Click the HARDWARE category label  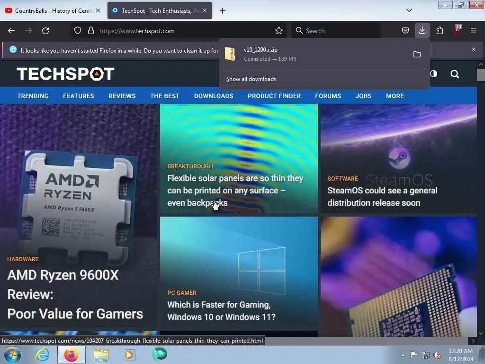[23, 259]
